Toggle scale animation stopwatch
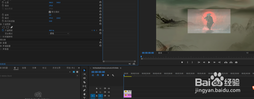This screenshot has width=254, height=99. 3,6
